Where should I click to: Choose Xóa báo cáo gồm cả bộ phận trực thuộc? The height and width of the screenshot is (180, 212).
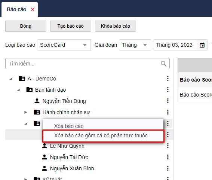pos(103,136)
